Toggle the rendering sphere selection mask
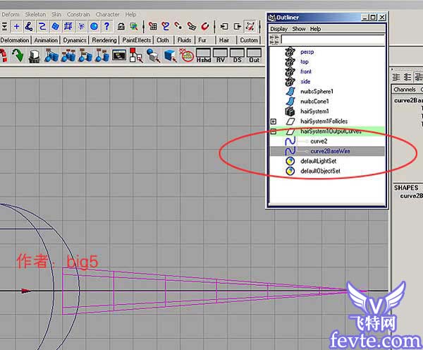 click(94, 27)
